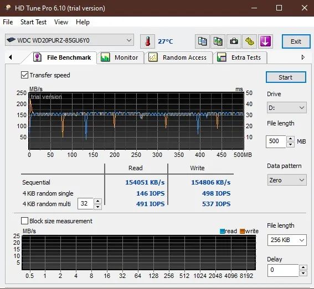Click the Monitor tab chart icon
Screen dimensions: 314x289
pyautogui.click(x=105, y=57)
